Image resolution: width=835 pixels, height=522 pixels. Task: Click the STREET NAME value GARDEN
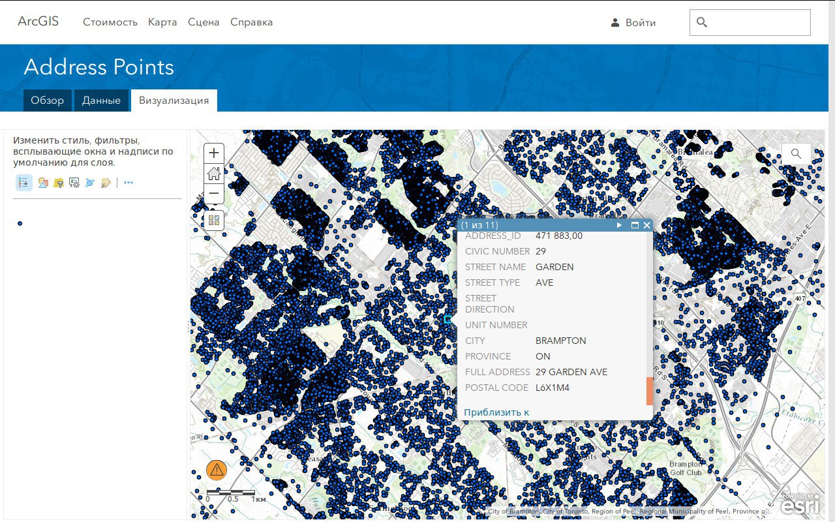tap(554, 267)
